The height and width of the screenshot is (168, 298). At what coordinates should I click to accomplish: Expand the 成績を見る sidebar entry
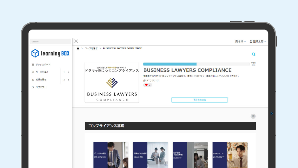68,80
